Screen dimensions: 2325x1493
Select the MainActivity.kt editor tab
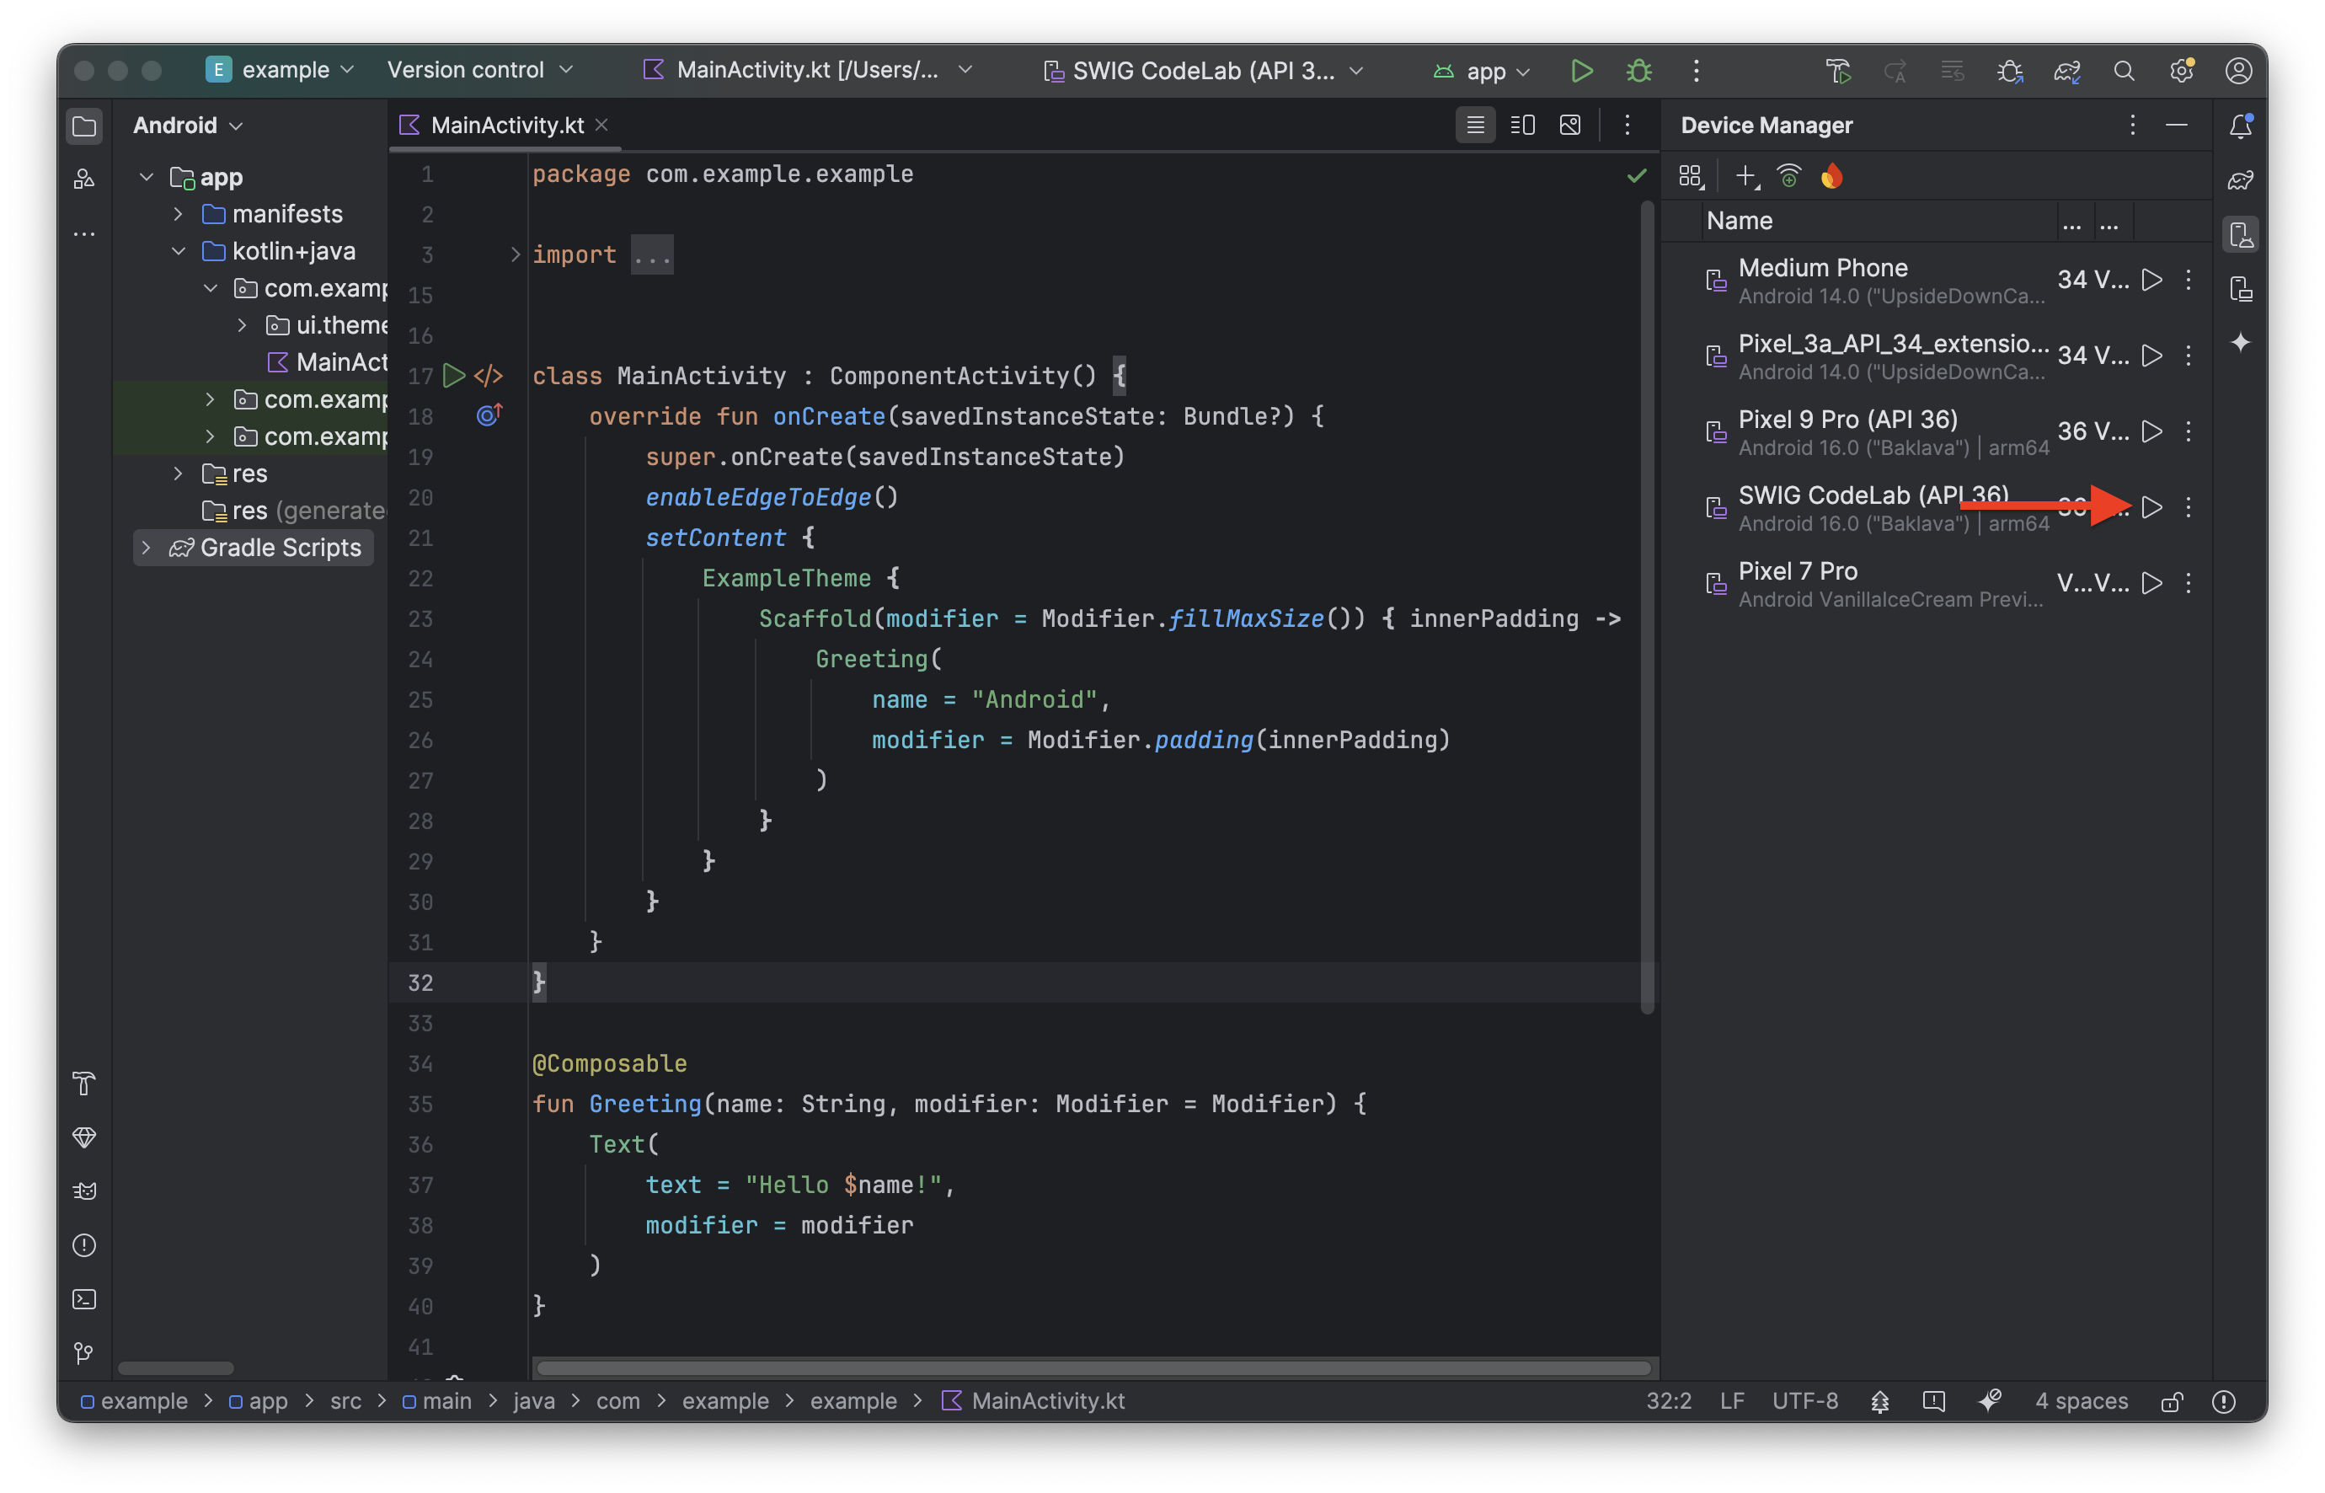click(506, 125)
